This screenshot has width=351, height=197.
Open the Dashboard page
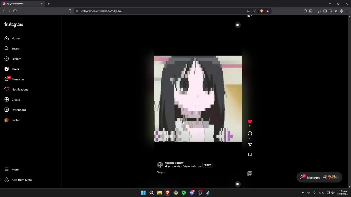pos(15,110)
